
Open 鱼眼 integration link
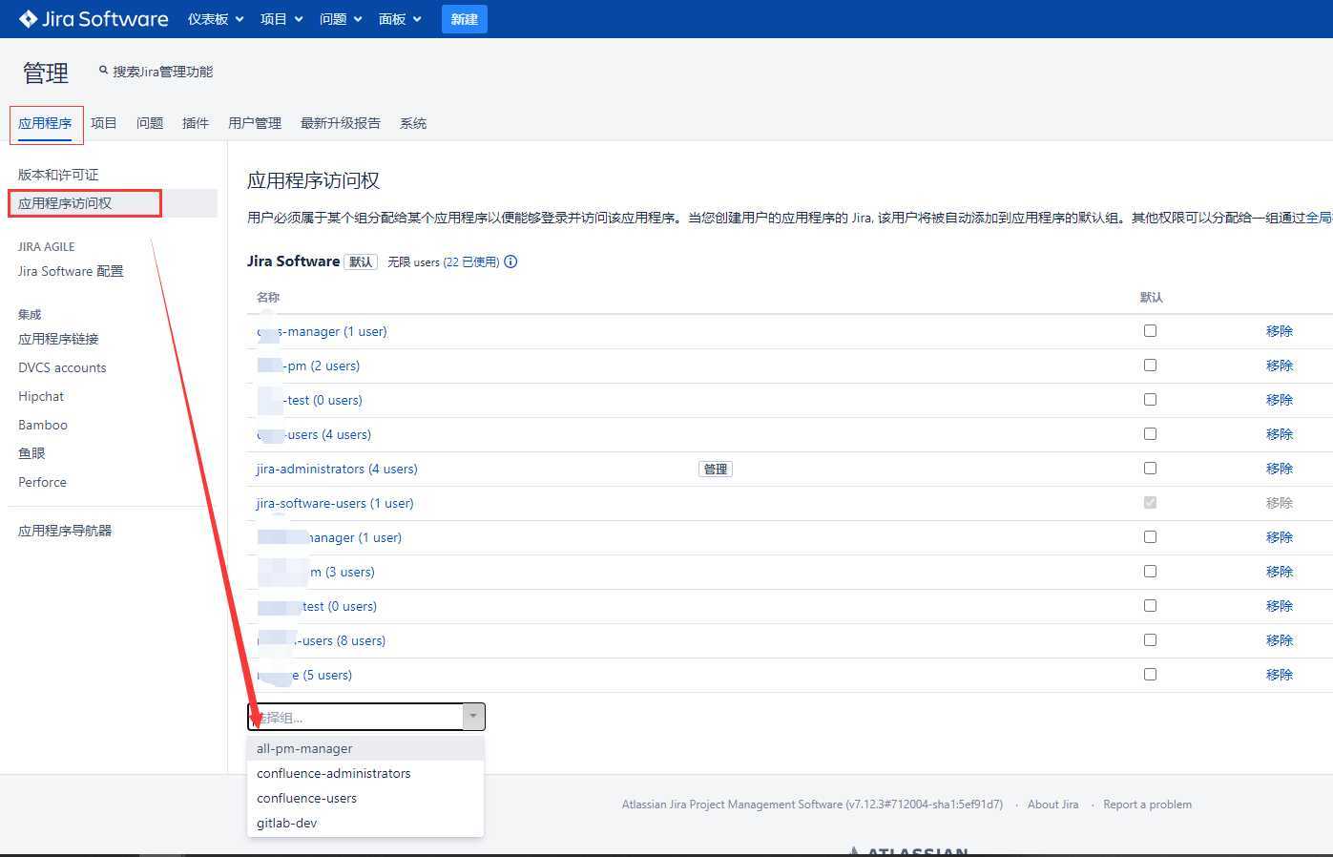point(31,453)
